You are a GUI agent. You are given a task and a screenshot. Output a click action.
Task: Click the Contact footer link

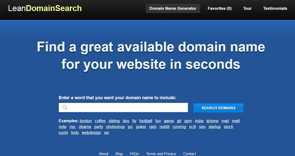(189, 154)
